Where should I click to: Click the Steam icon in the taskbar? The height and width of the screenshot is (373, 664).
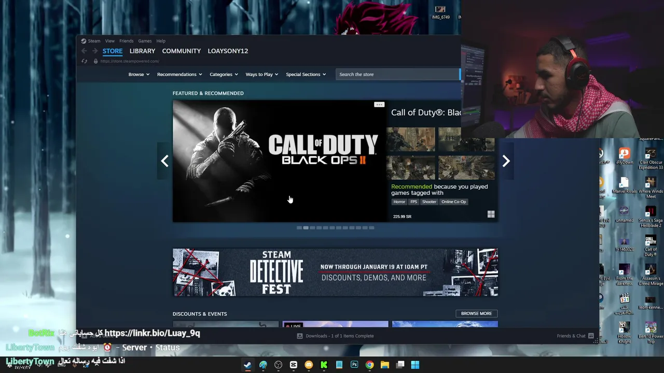(x=247, y=365)
